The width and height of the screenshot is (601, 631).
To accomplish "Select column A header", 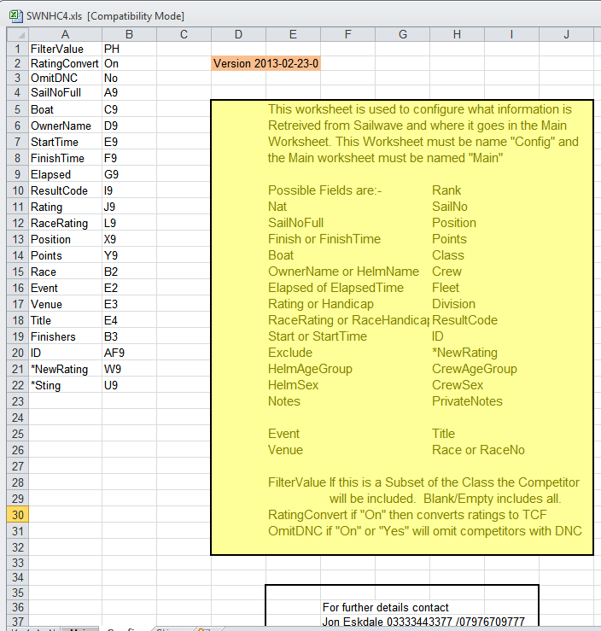I will click(65, 35).
